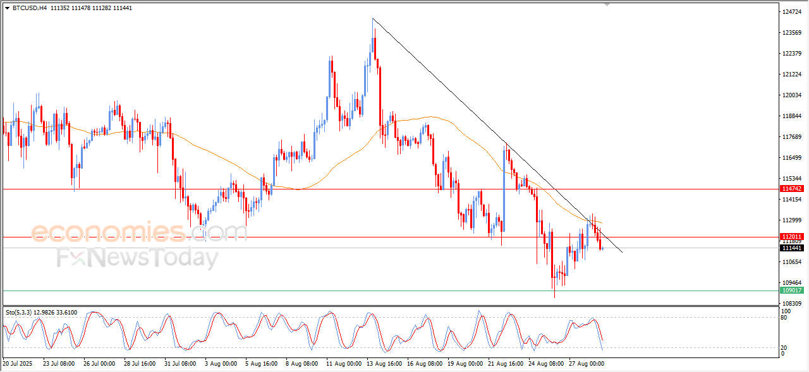Viewport: 809px width, 372px height.
Task: Click the 120034 price axis value
Action: (793, 95)
